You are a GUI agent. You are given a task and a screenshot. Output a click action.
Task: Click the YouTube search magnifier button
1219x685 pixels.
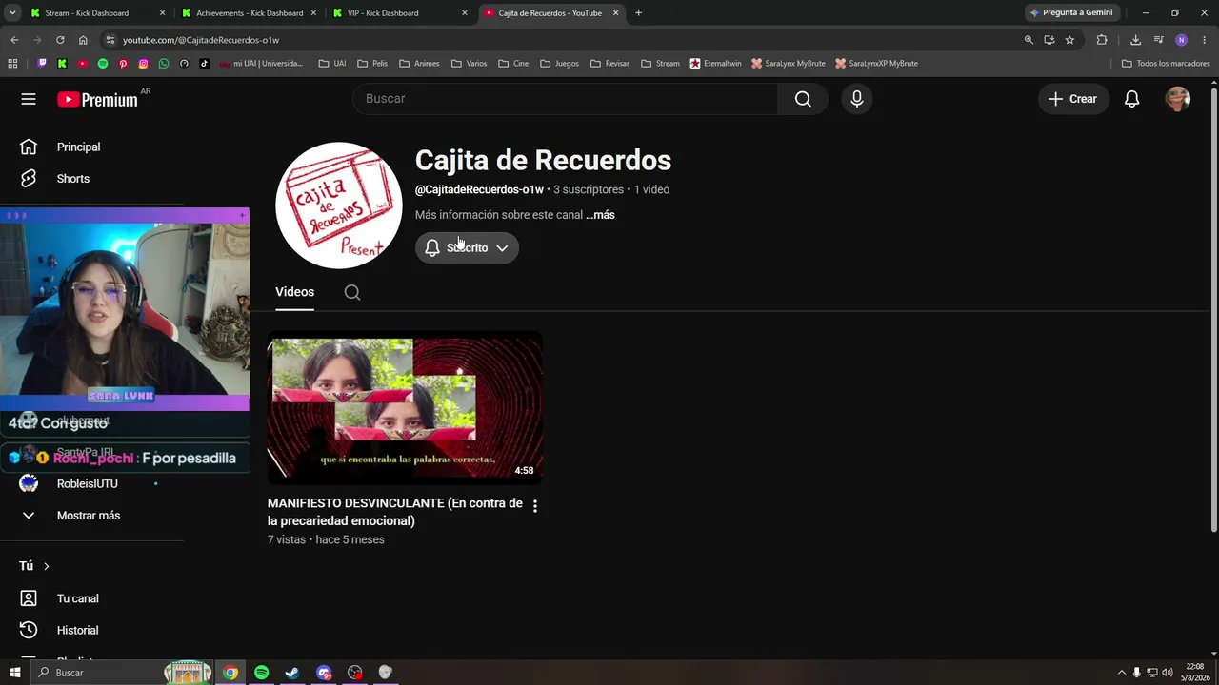[x=803, y=99]
